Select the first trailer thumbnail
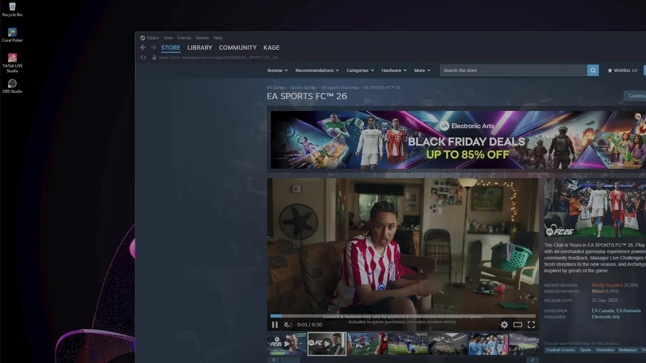 (x=287, y=344)
